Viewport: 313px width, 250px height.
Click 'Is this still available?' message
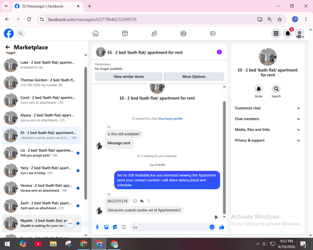tap(124, 134)
